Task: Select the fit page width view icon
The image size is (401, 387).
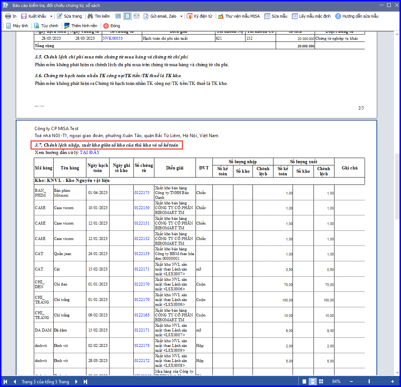Action: 118,16
